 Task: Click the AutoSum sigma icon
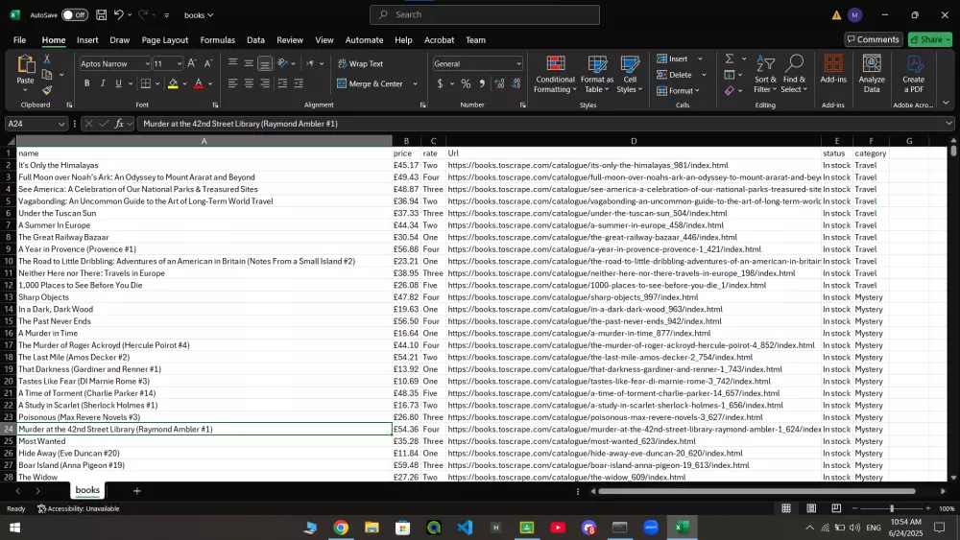point(730,59)
